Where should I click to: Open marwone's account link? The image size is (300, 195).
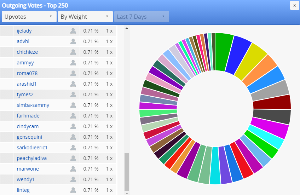coord(28,169)
